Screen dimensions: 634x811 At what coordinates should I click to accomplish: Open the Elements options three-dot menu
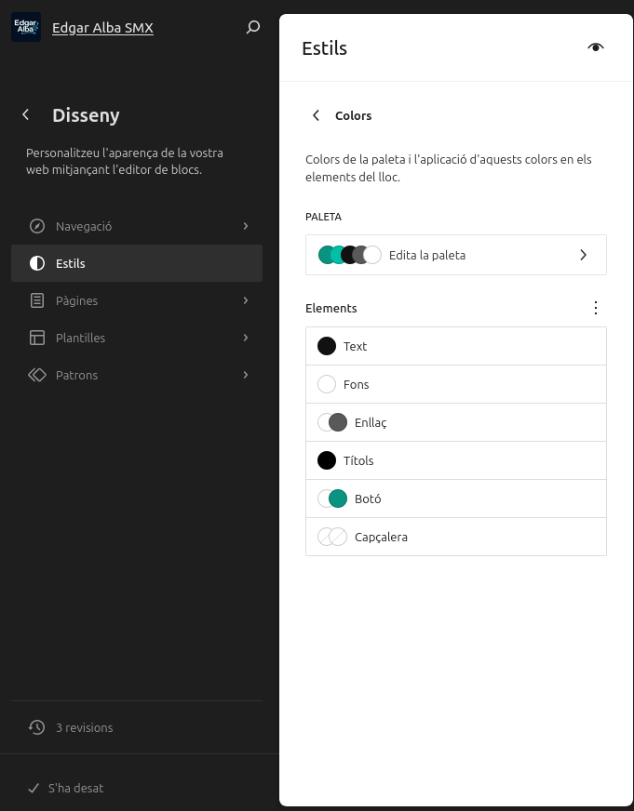pos(596,308)
